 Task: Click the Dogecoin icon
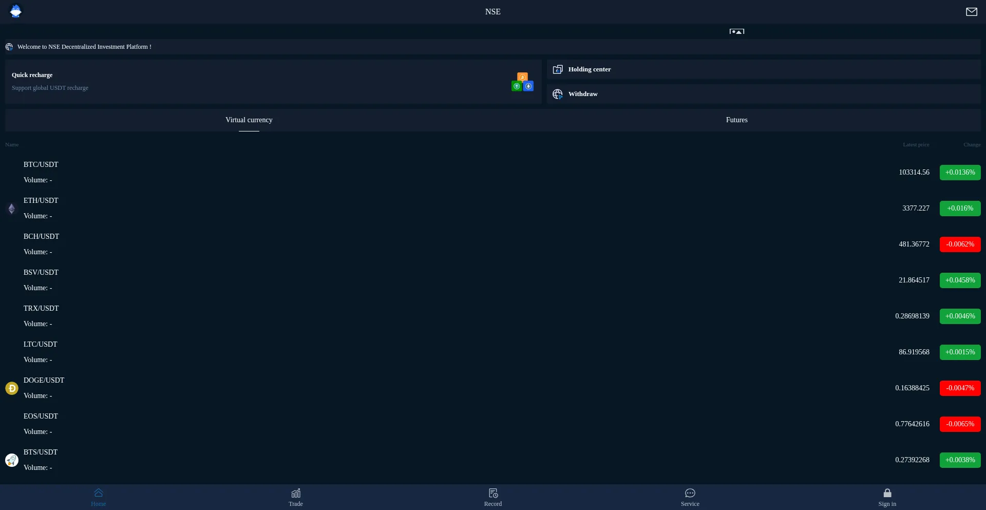[12, 388]
